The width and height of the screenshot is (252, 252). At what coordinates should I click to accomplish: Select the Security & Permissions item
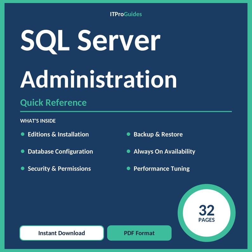tap(56, 169)
